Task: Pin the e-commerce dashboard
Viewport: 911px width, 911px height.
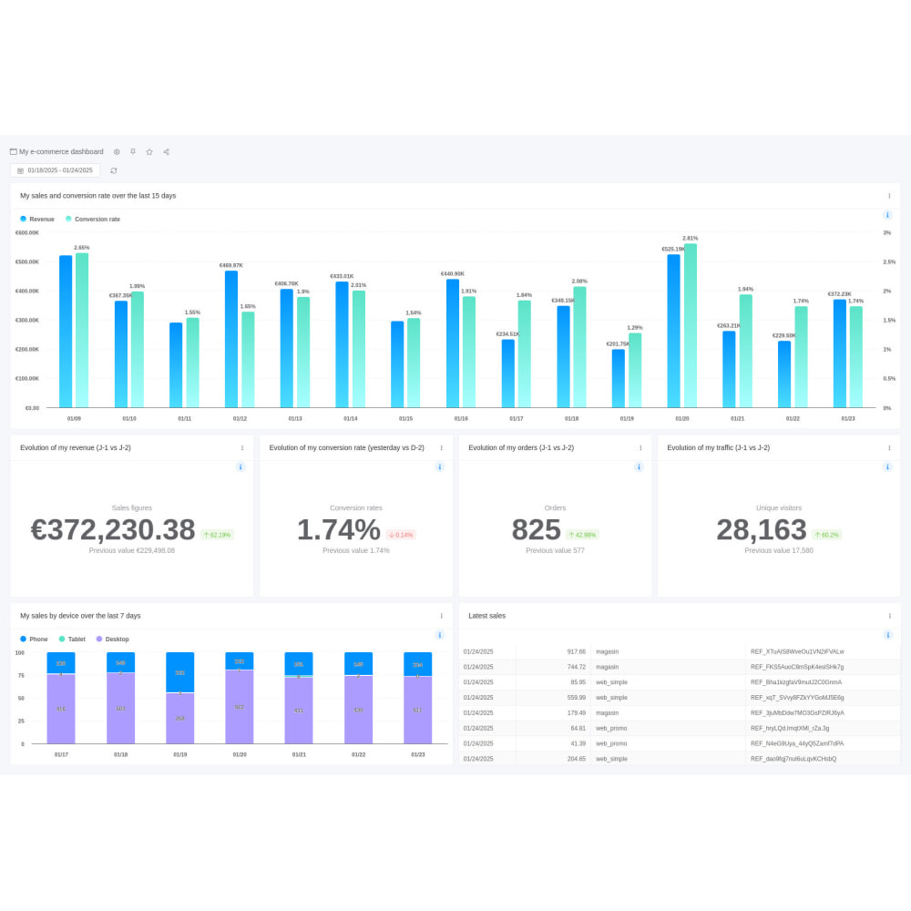Action: point(133,151)
